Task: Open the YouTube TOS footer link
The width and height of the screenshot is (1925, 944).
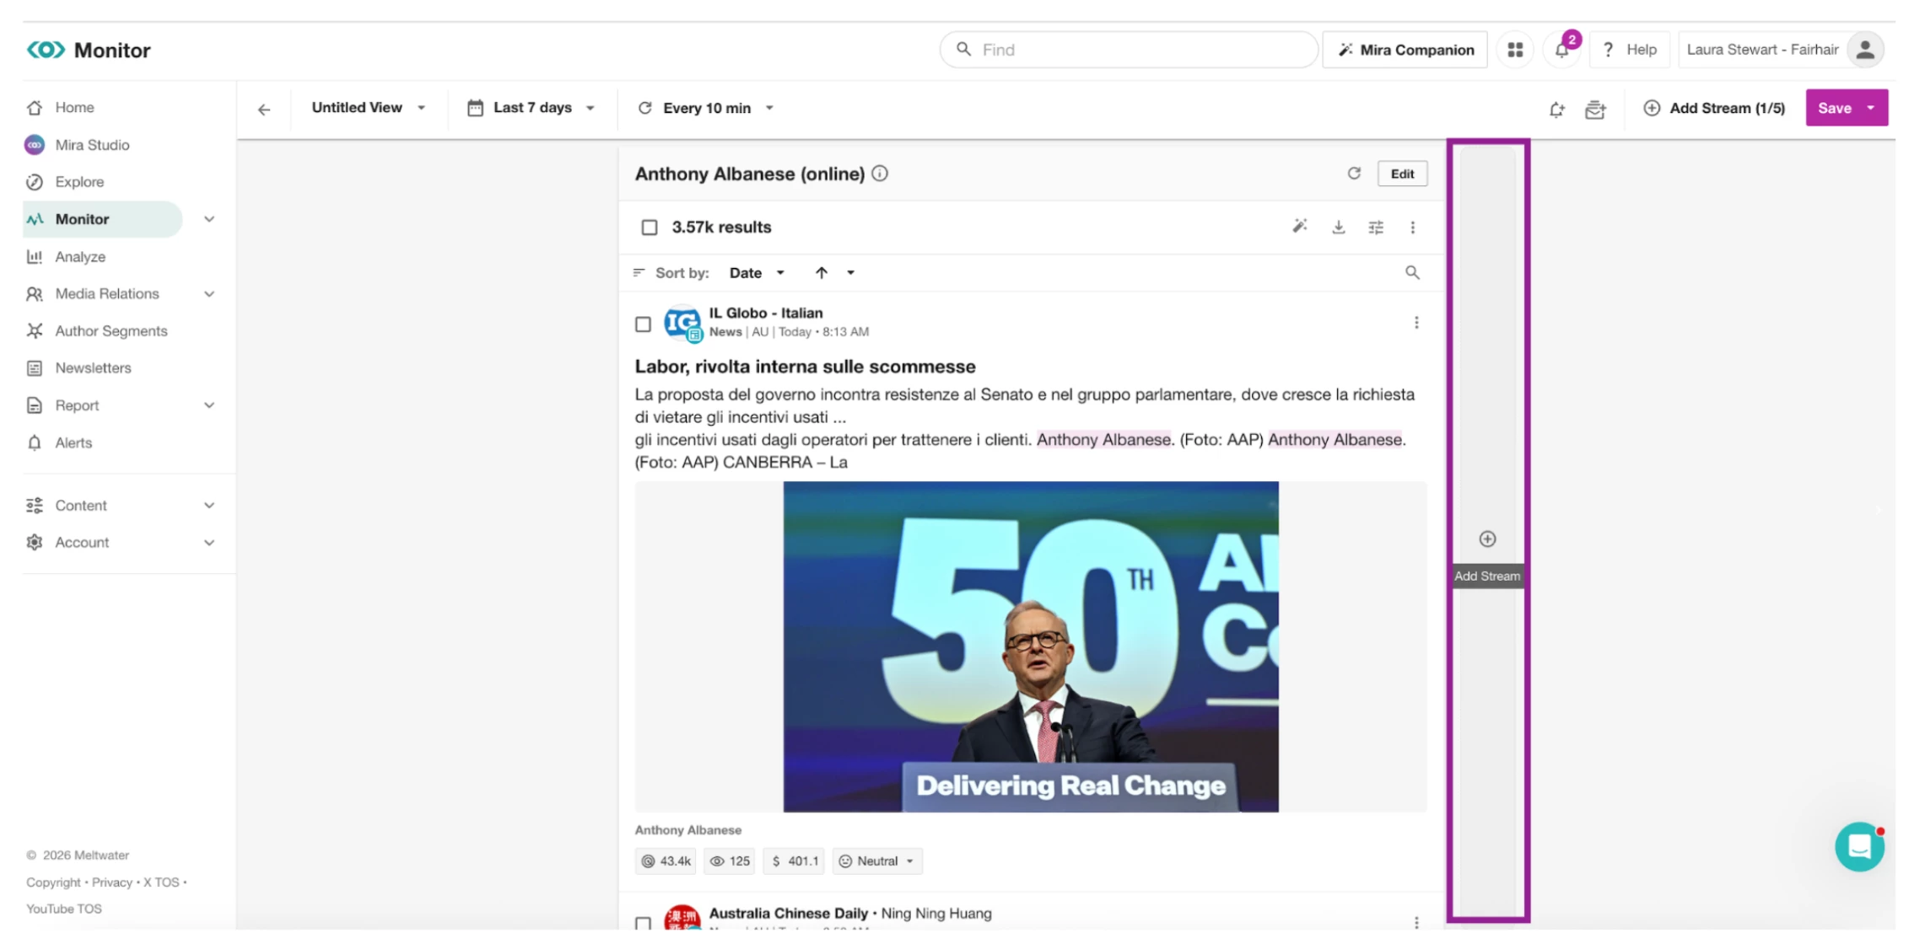Action: point(64,909)
